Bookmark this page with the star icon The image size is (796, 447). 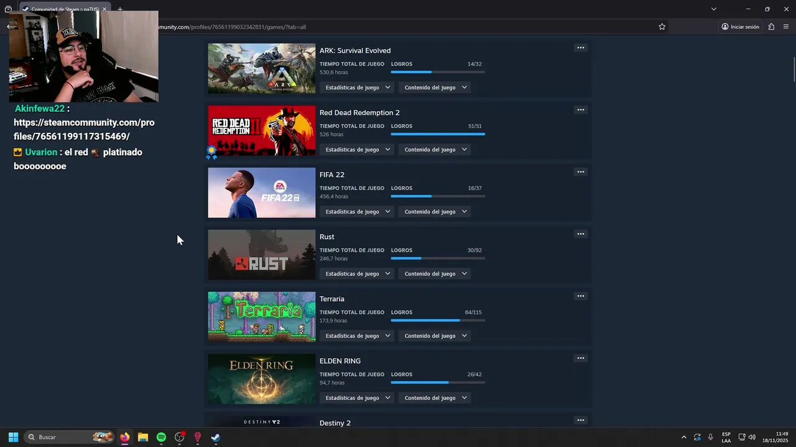(x=662, y=27)
